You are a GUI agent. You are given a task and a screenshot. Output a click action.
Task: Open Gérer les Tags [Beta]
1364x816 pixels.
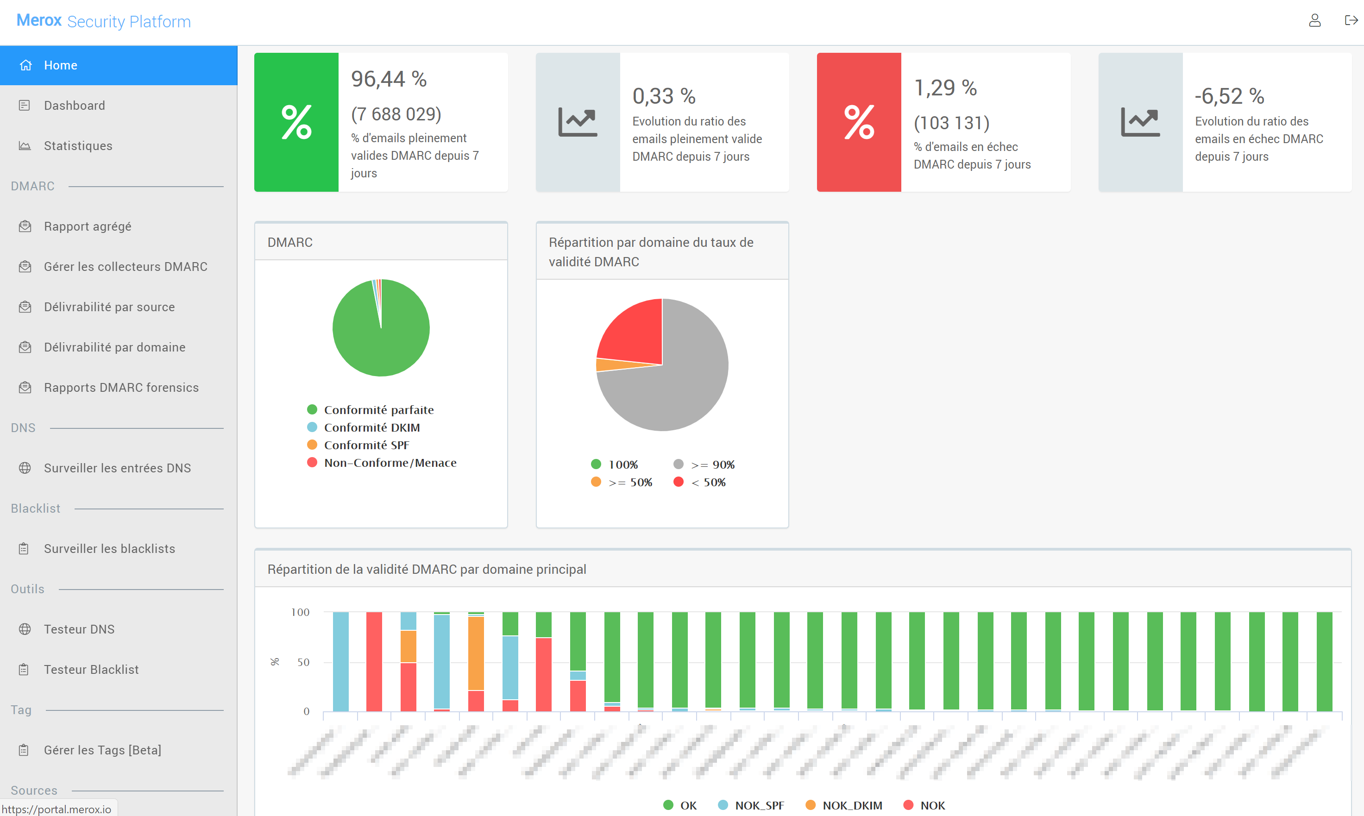(102, 750)
